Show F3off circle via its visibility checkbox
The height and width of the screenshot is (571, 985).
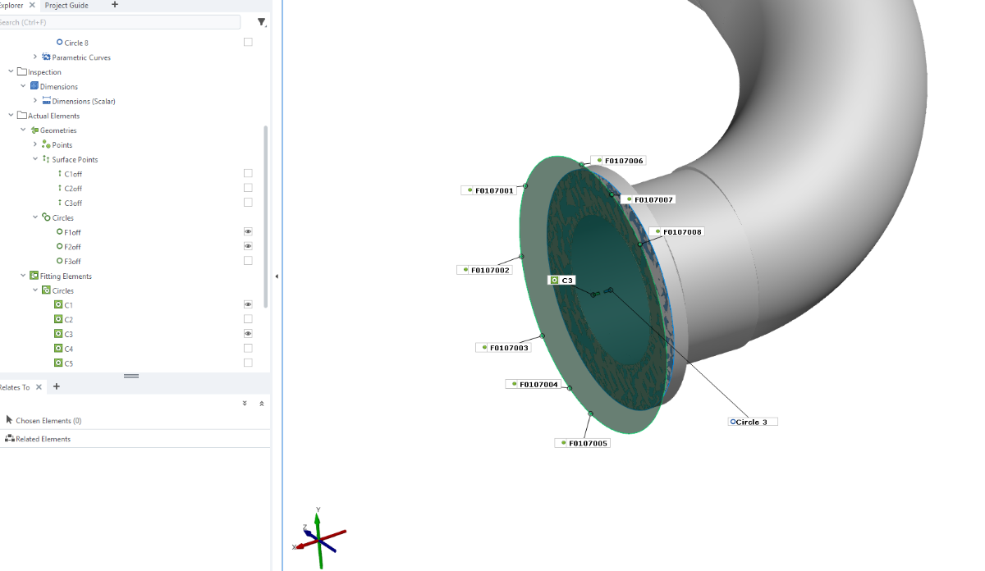(x=248, y=261)
